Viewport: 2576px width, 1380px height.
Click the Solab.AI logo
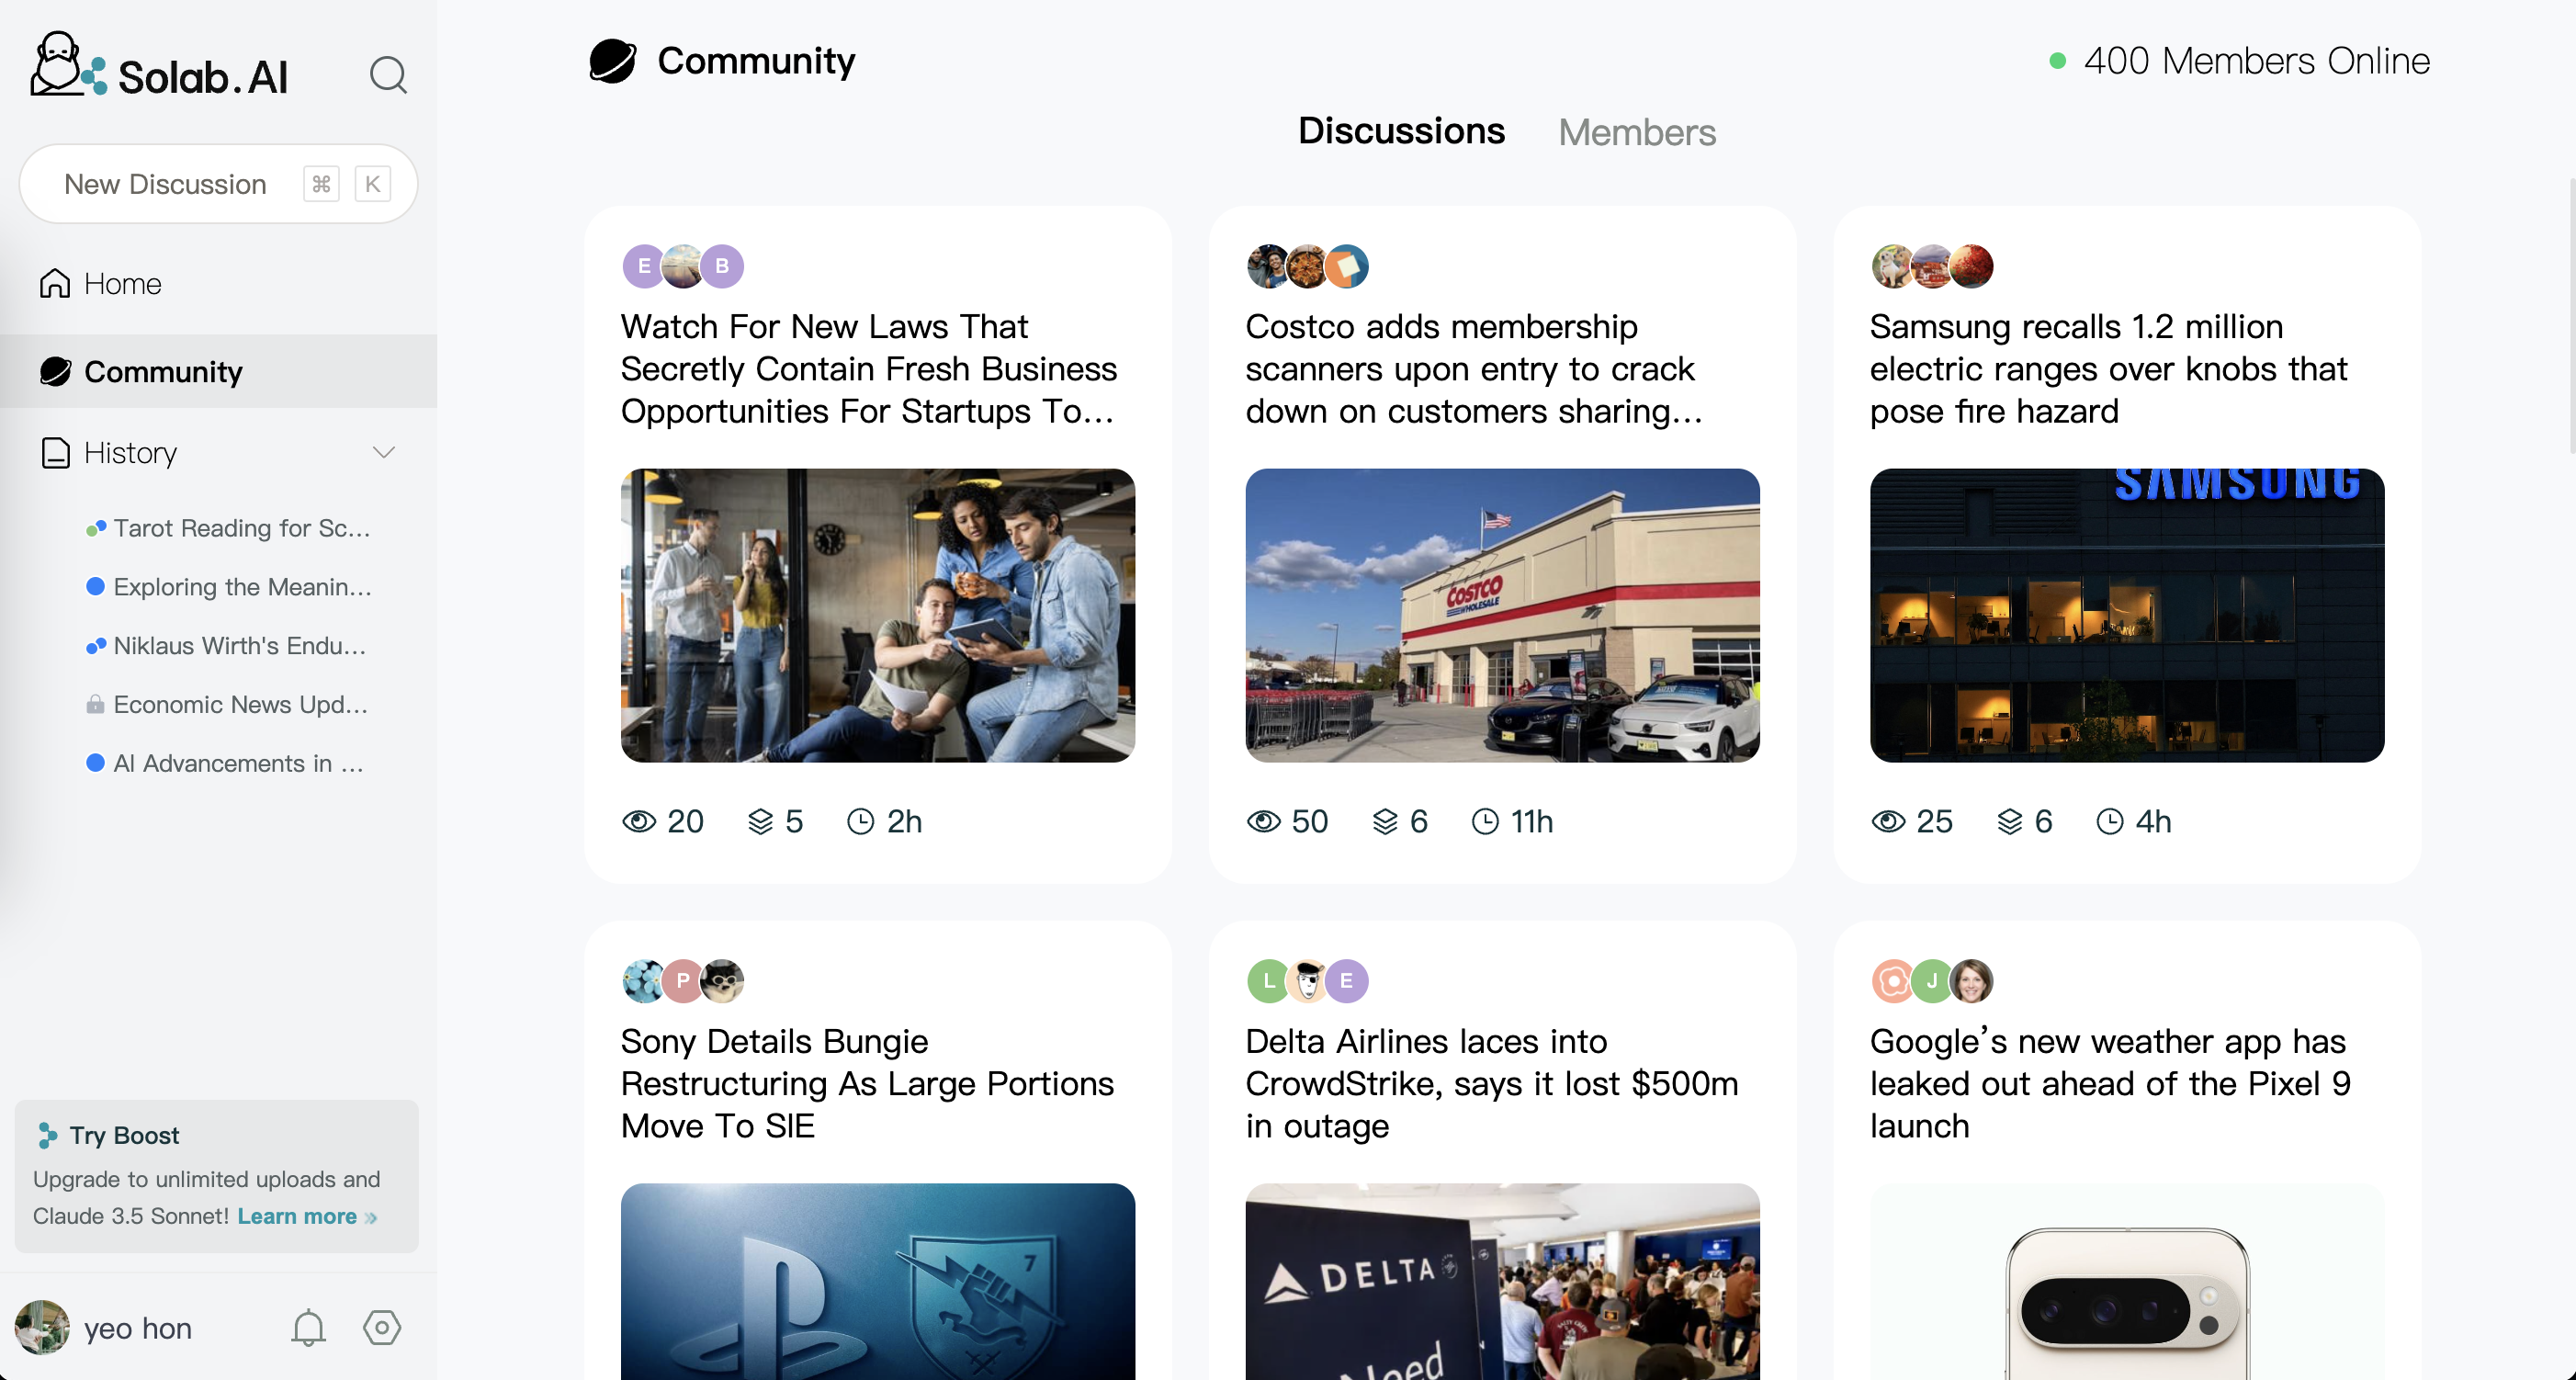pos(160,68)
